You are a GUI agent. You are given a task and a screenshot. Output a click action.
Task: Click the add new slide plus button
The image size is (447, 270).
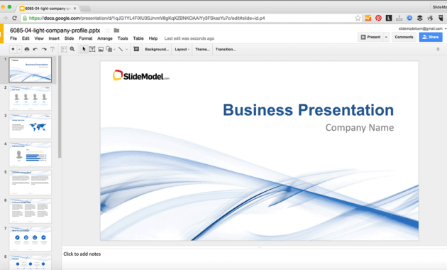click(13, 49)
